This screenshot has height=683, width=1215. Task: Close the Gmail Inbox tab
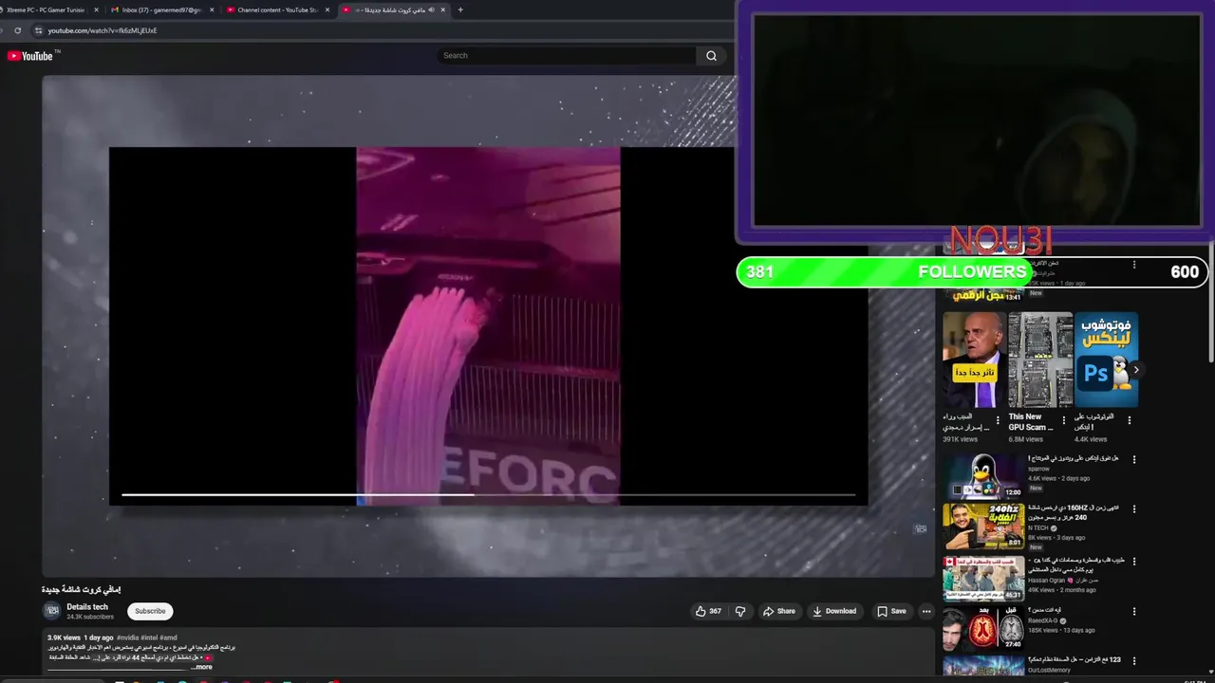tap(212, 9)
